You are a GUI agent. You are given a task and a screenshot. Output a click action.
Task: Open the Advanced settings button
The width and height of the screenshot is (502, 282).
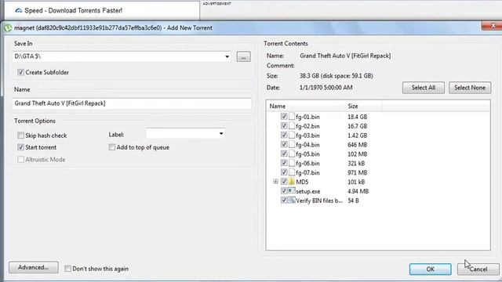(34, 267)
